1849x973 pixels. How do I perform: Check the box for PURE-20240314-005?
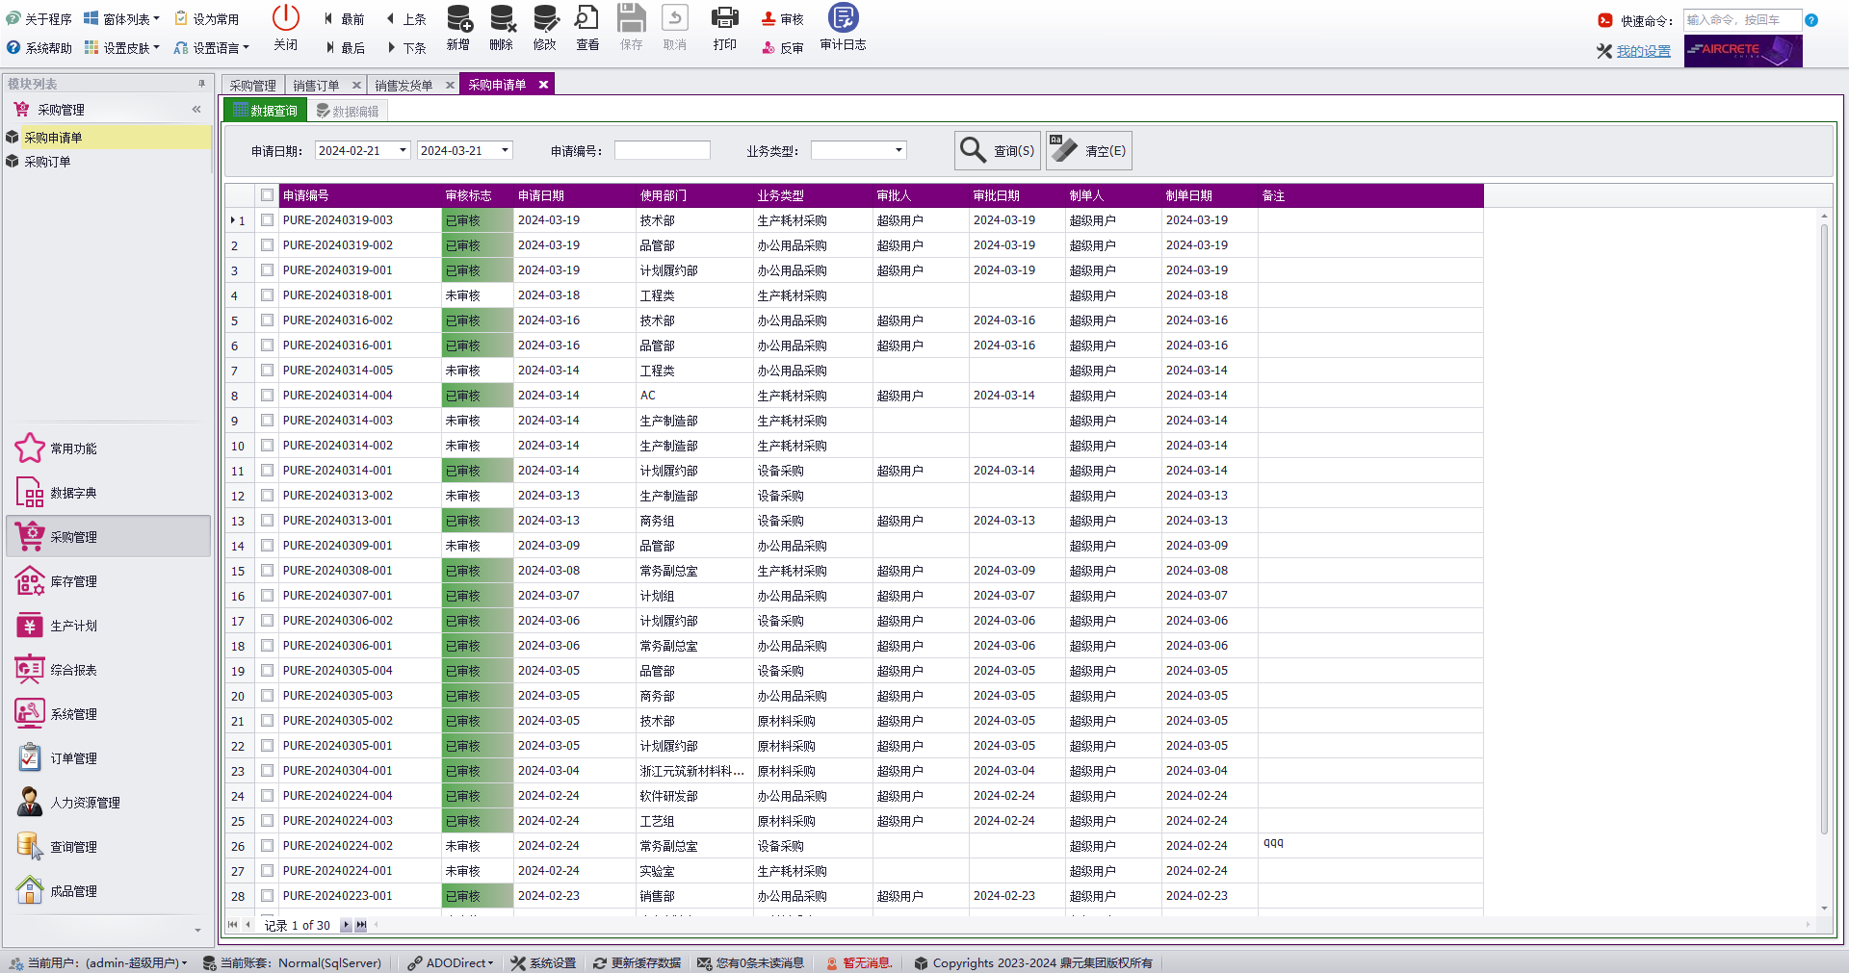coord(267,371)
